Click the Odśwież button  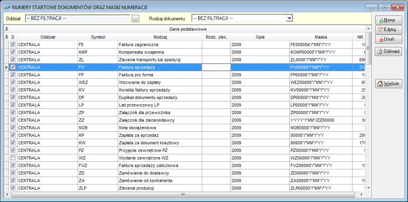pyautogui.click(x=388, y=51)
